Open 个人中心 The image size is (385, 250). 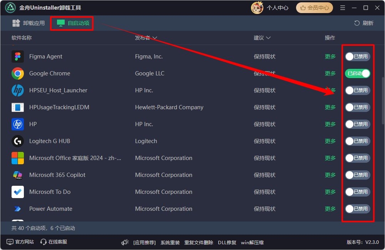278,8
